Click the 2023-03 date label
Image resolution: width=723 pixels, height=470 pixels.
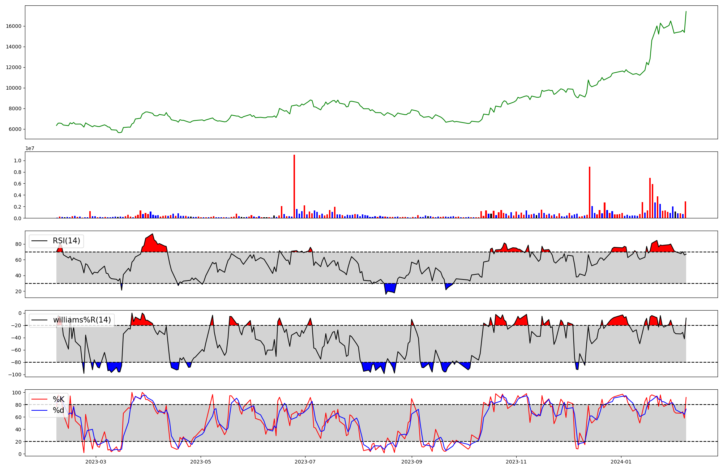pyautogui.click(x=96, y=462)
